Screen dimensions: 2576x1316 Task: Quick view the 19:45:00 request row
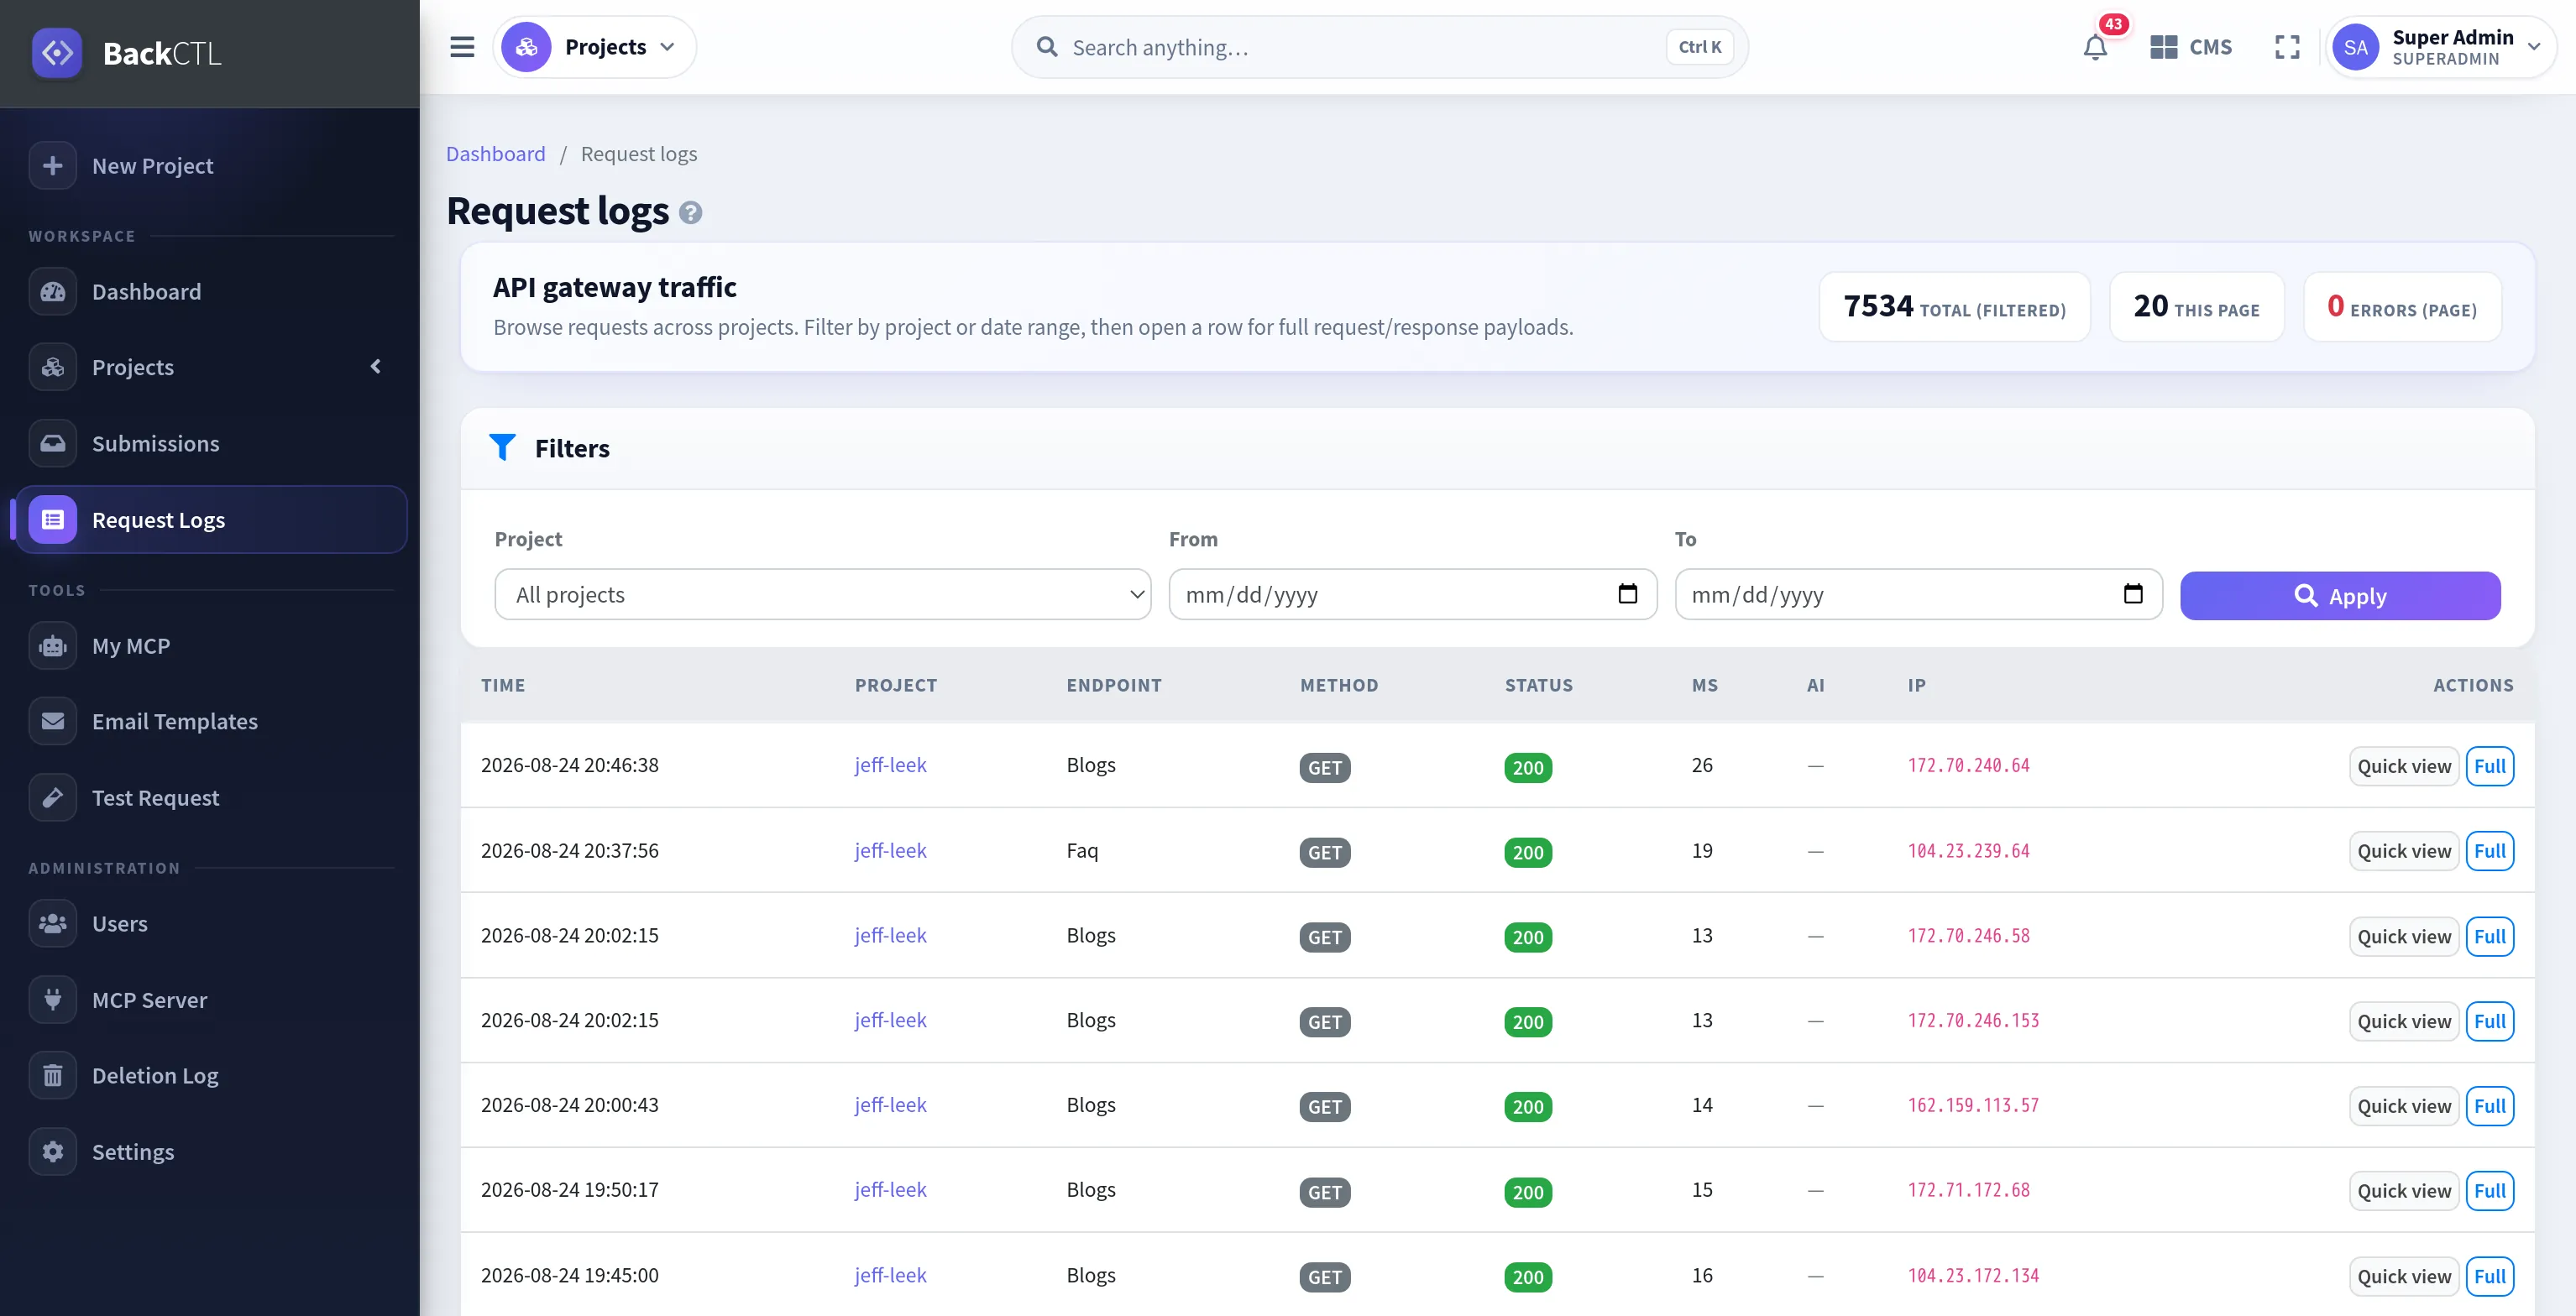(2404, 1276)
